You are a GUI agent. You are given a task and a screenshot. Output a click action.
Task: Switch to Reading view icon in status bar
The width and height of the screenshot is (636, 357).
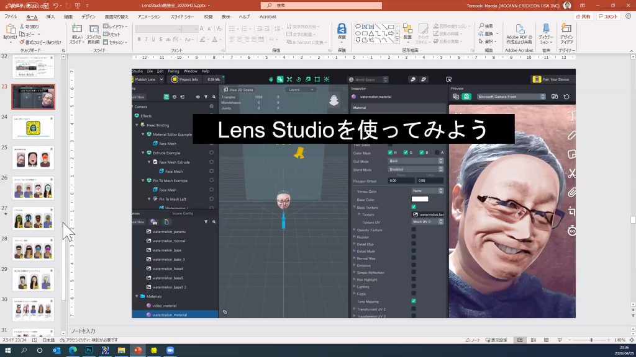pyautogui.click(x=547, y=340)
